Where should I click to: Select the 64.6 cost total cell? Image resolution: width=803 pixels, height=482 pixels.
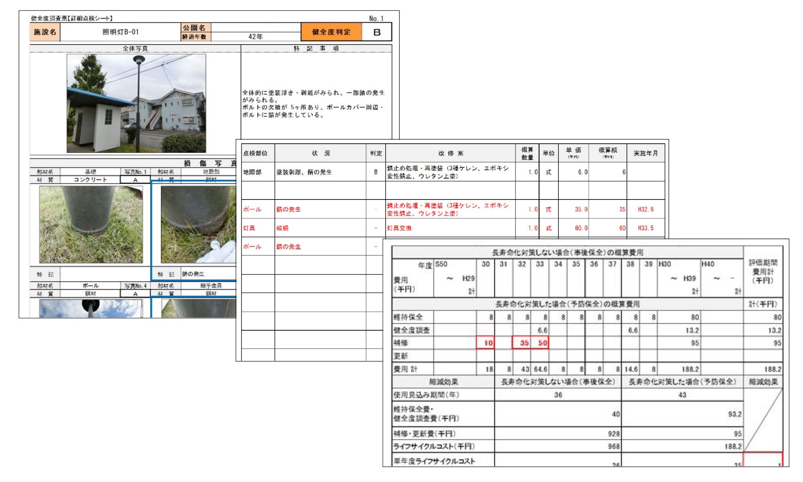point(540,369)
